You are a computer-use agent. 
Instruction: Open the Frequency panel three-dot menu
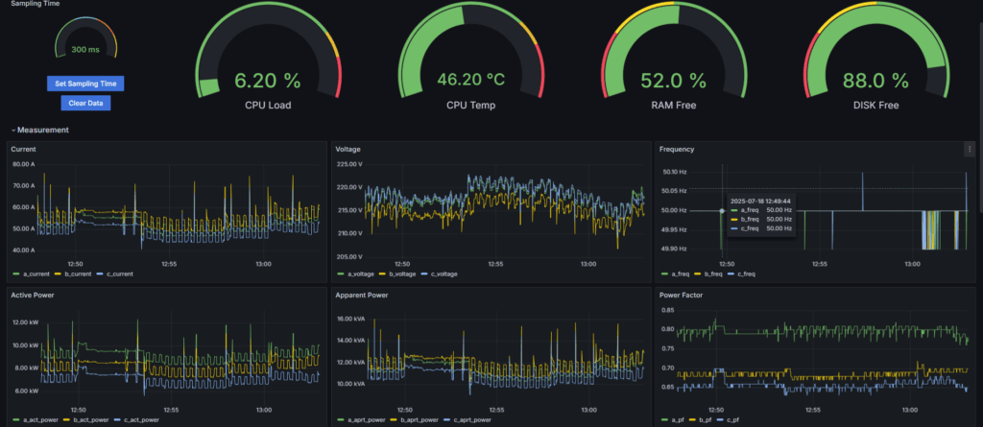(970, 150)
